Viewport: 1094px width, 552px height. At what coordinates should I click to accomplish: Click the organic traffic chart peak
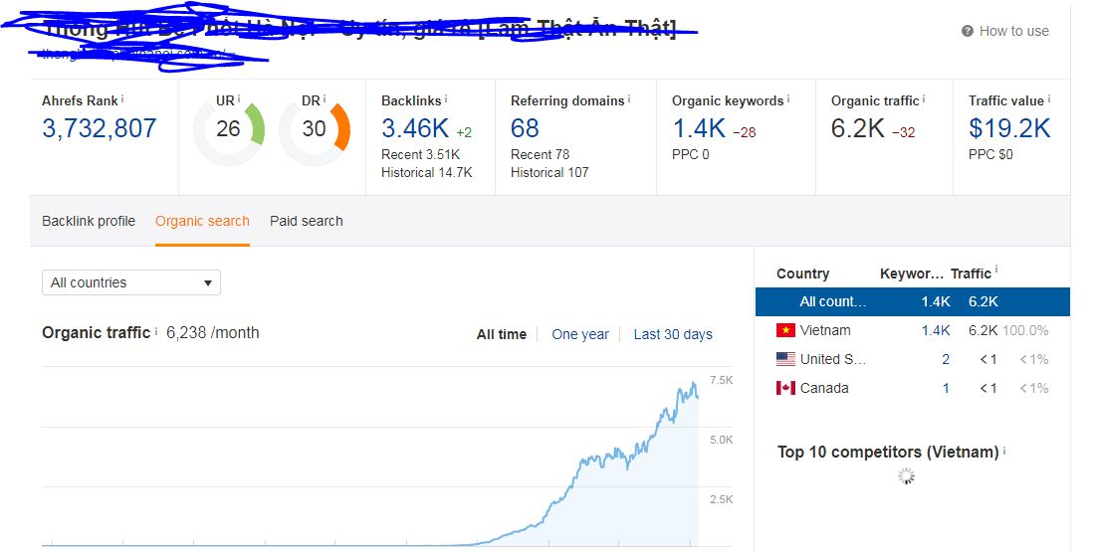(694, 383)
